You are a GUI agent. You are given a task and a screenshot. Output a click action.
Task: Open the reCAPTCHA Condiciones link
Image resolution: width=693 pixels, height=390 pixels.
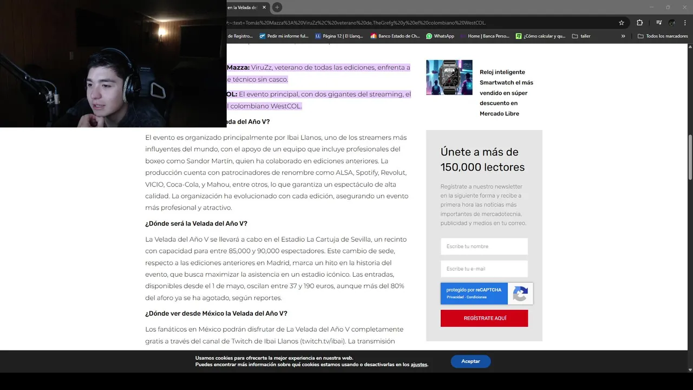477,297
